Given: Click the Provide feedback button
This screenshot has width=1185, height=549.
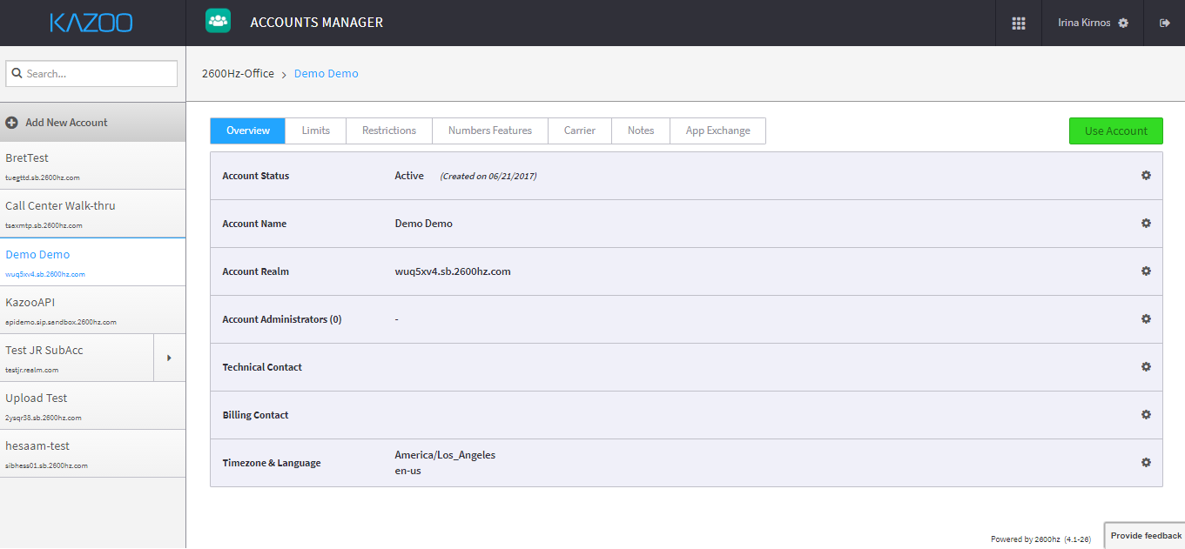Looking at the screenshot, I should coord(1146,536).
